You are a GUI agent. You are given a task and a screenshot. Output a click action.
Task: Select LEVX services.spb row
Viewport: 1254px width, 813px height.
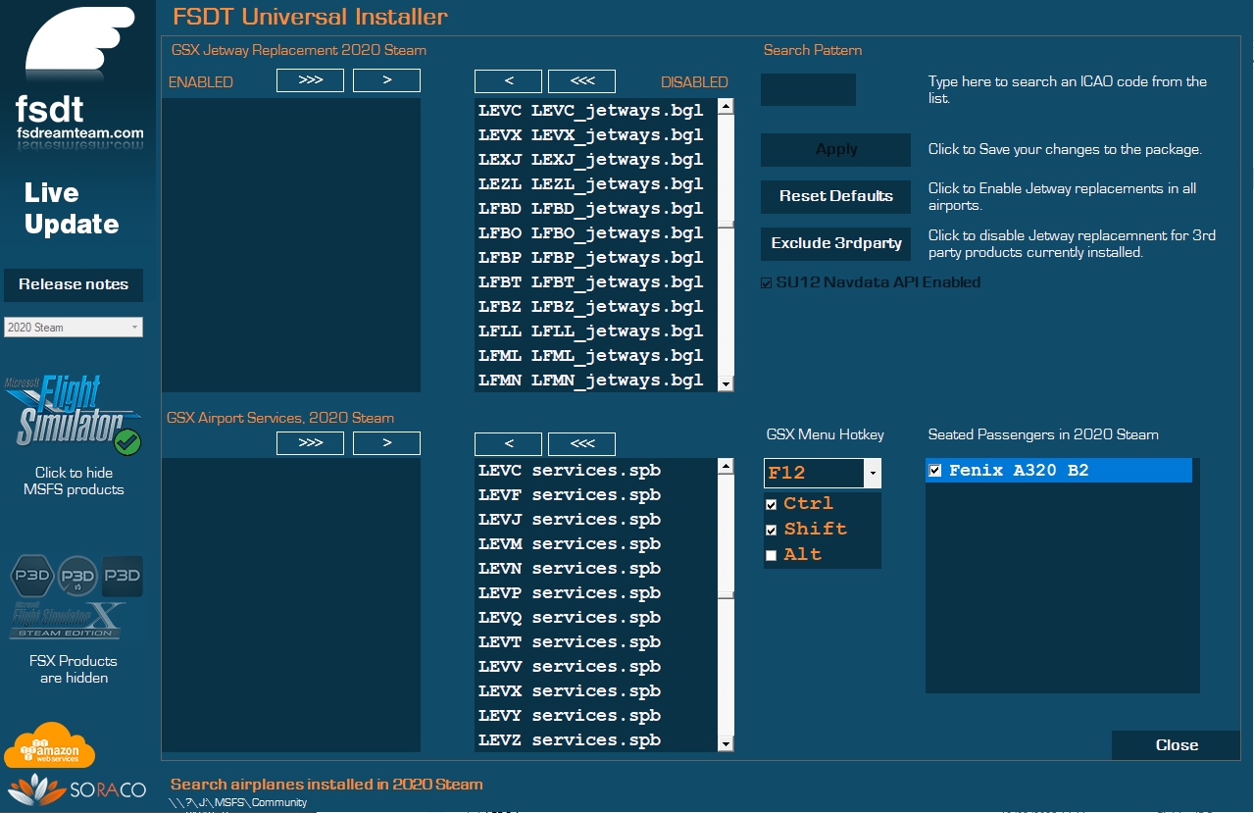596,690
